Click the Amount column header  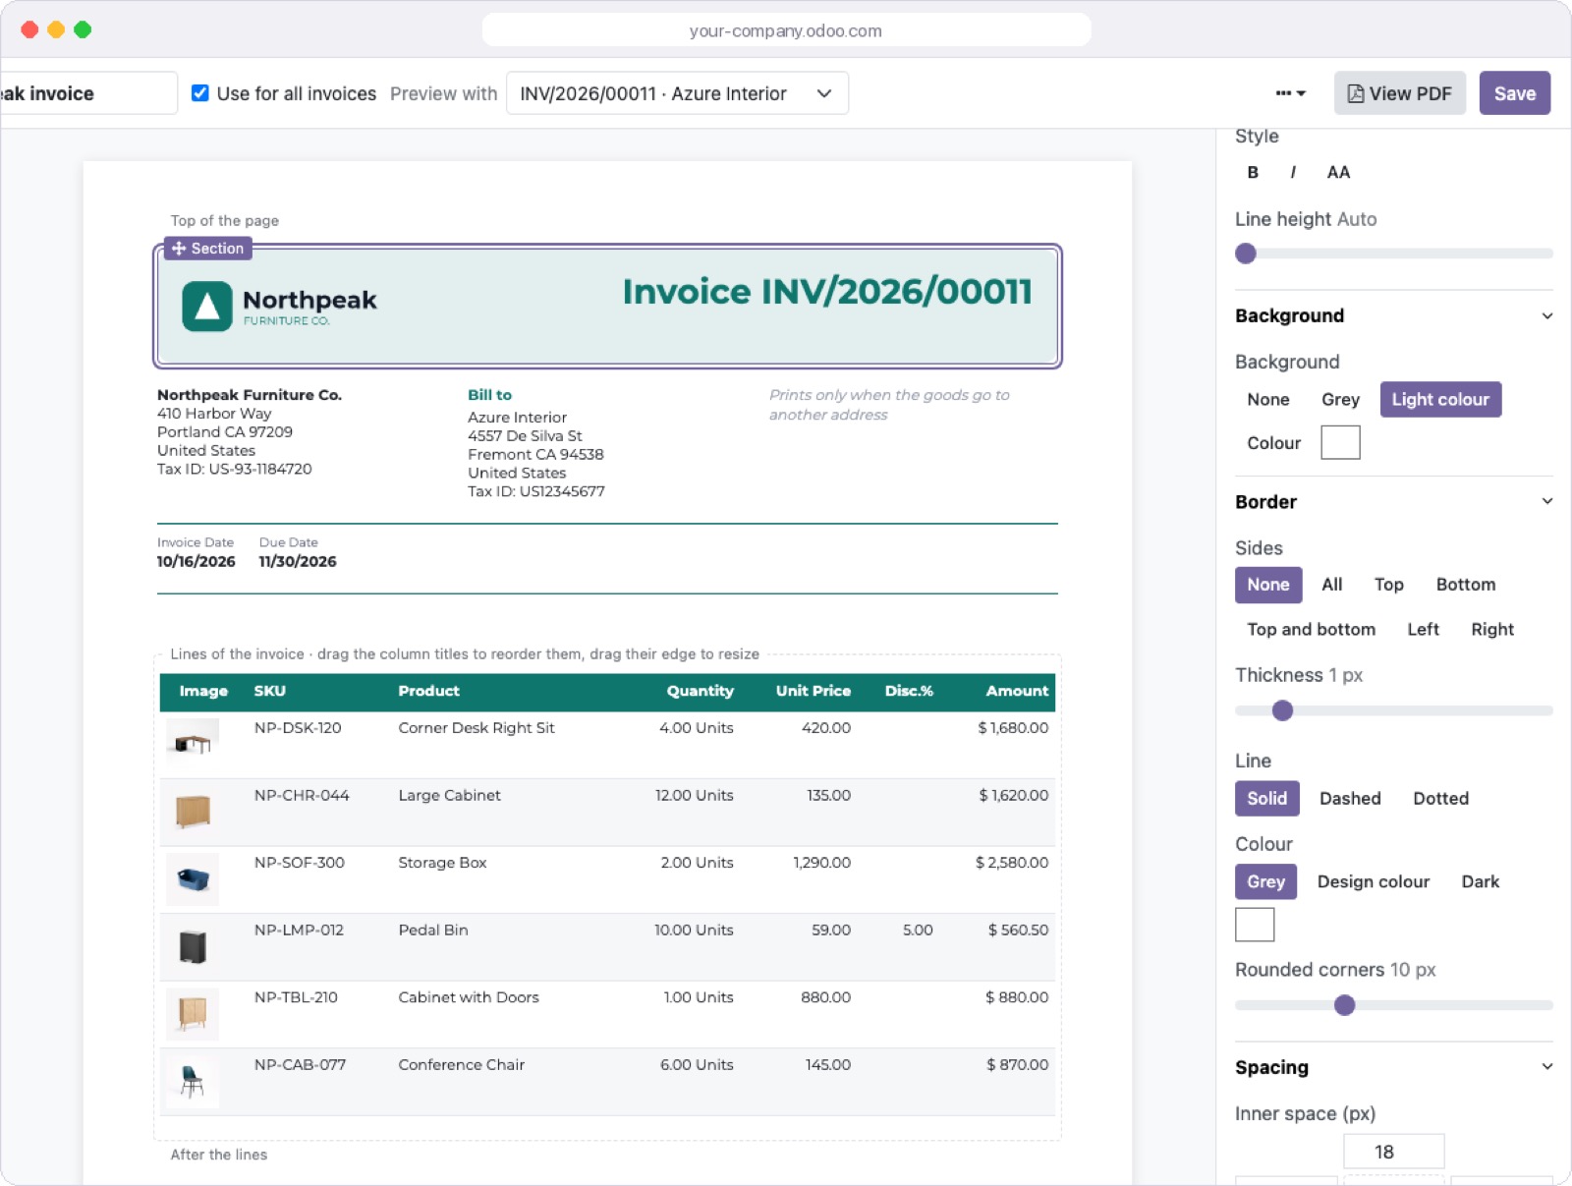point(1017,692)
